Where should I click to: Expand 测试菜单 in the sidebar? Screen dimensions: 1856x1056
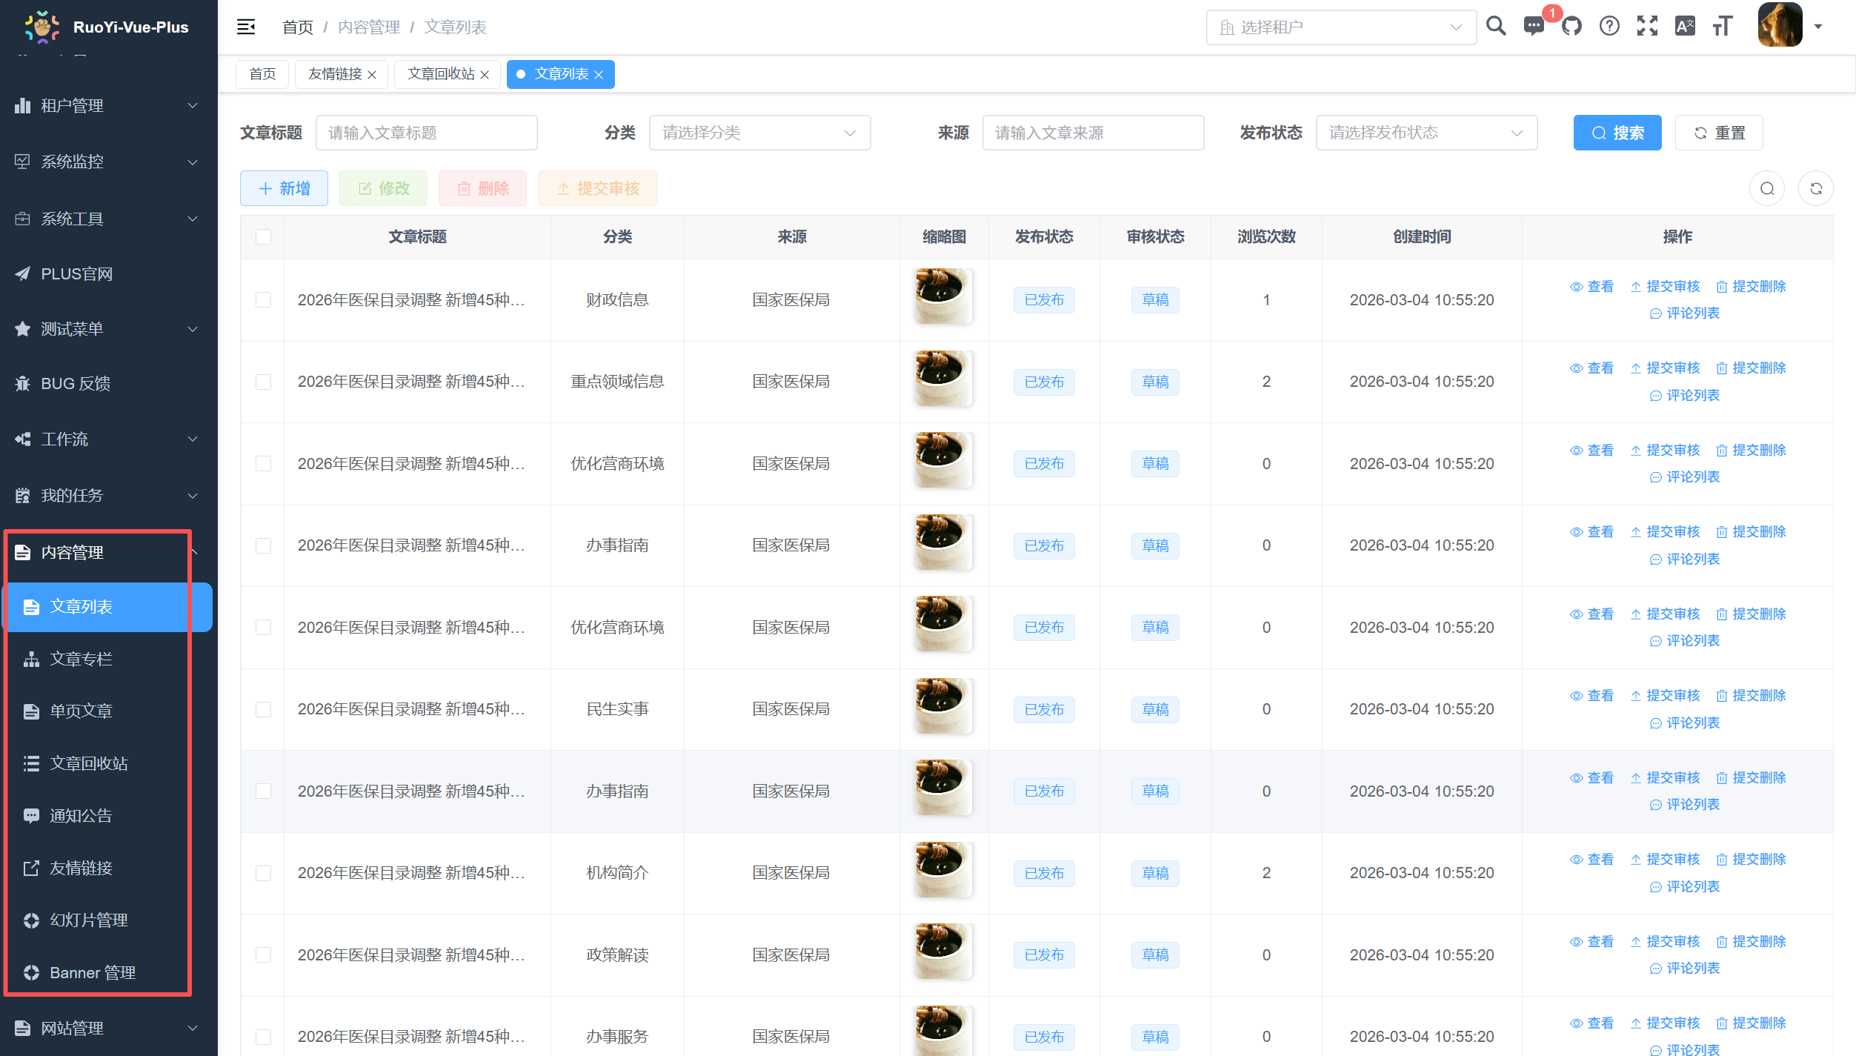pos(109,329)
